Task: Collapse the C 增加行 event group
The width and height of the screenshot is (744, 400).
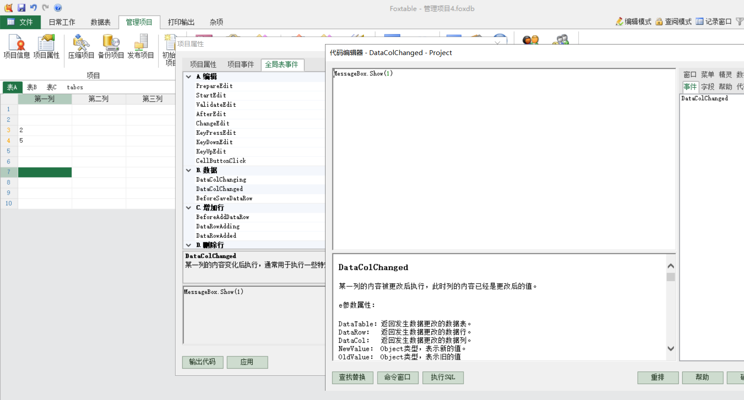Action: click(189, 208)
